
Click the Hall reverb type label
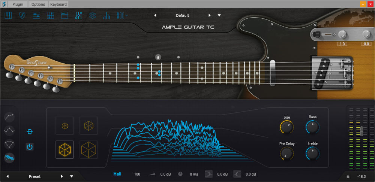[x=117, y=174]
